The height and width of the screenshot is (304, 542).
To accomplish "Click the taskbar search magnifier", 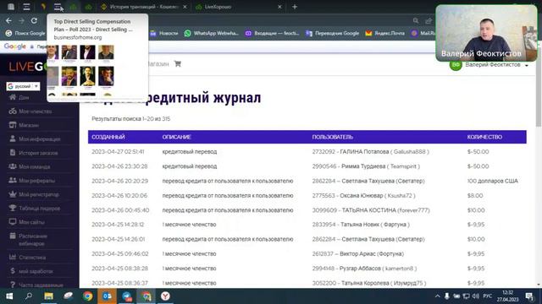I will click(x=29, y=296).
